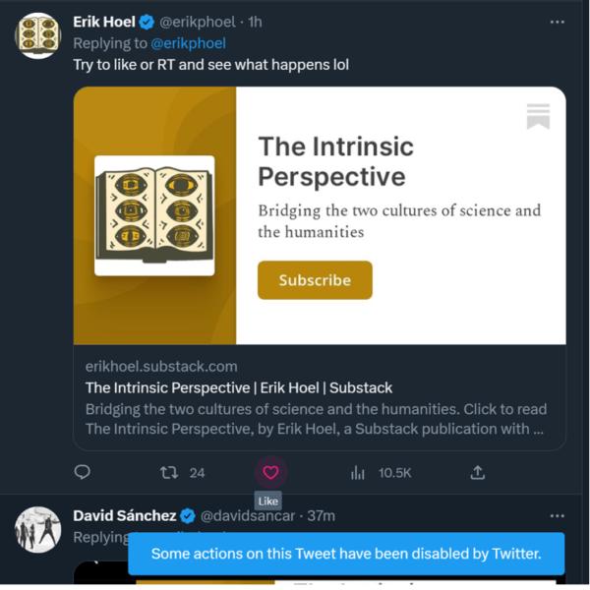
Task: Share the tweet via upload icon
Action: (x=478, y=473)
